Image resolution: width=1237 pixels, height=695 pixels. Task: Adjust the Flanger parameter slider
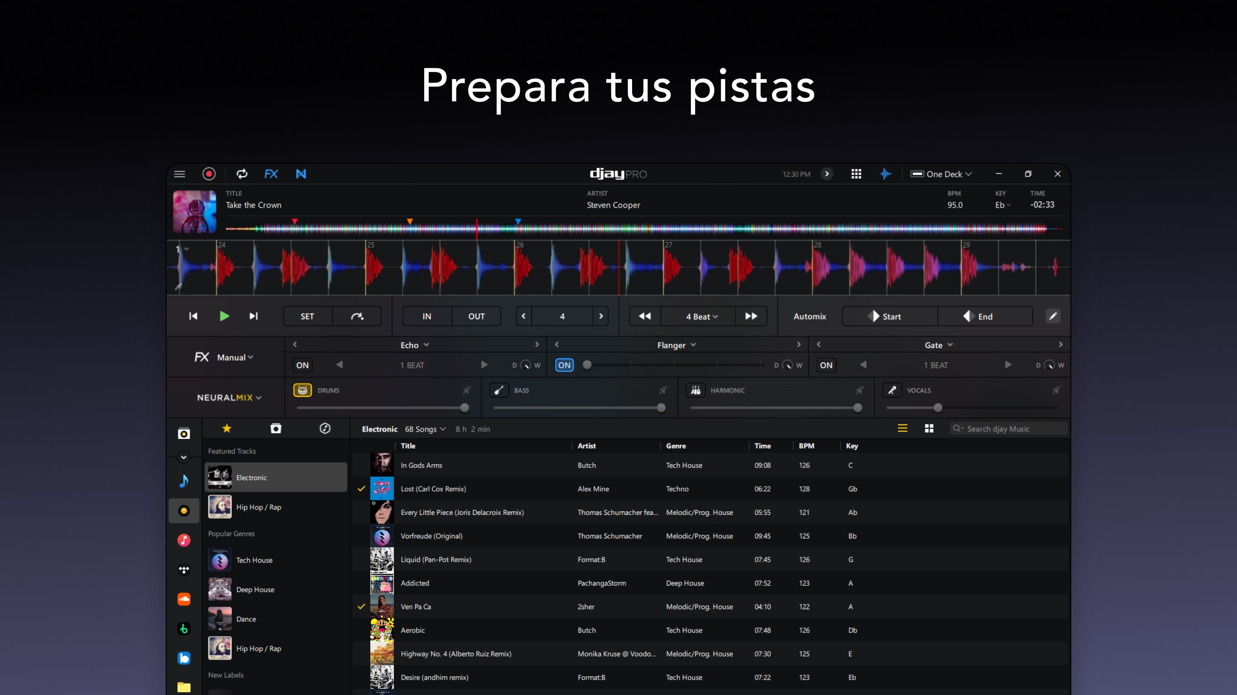675,365
